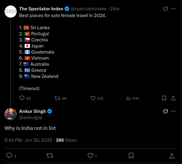Click Grok icon on Ankur Singh reply
This screenshot has height=164, width=182.
tap(165, 111)
